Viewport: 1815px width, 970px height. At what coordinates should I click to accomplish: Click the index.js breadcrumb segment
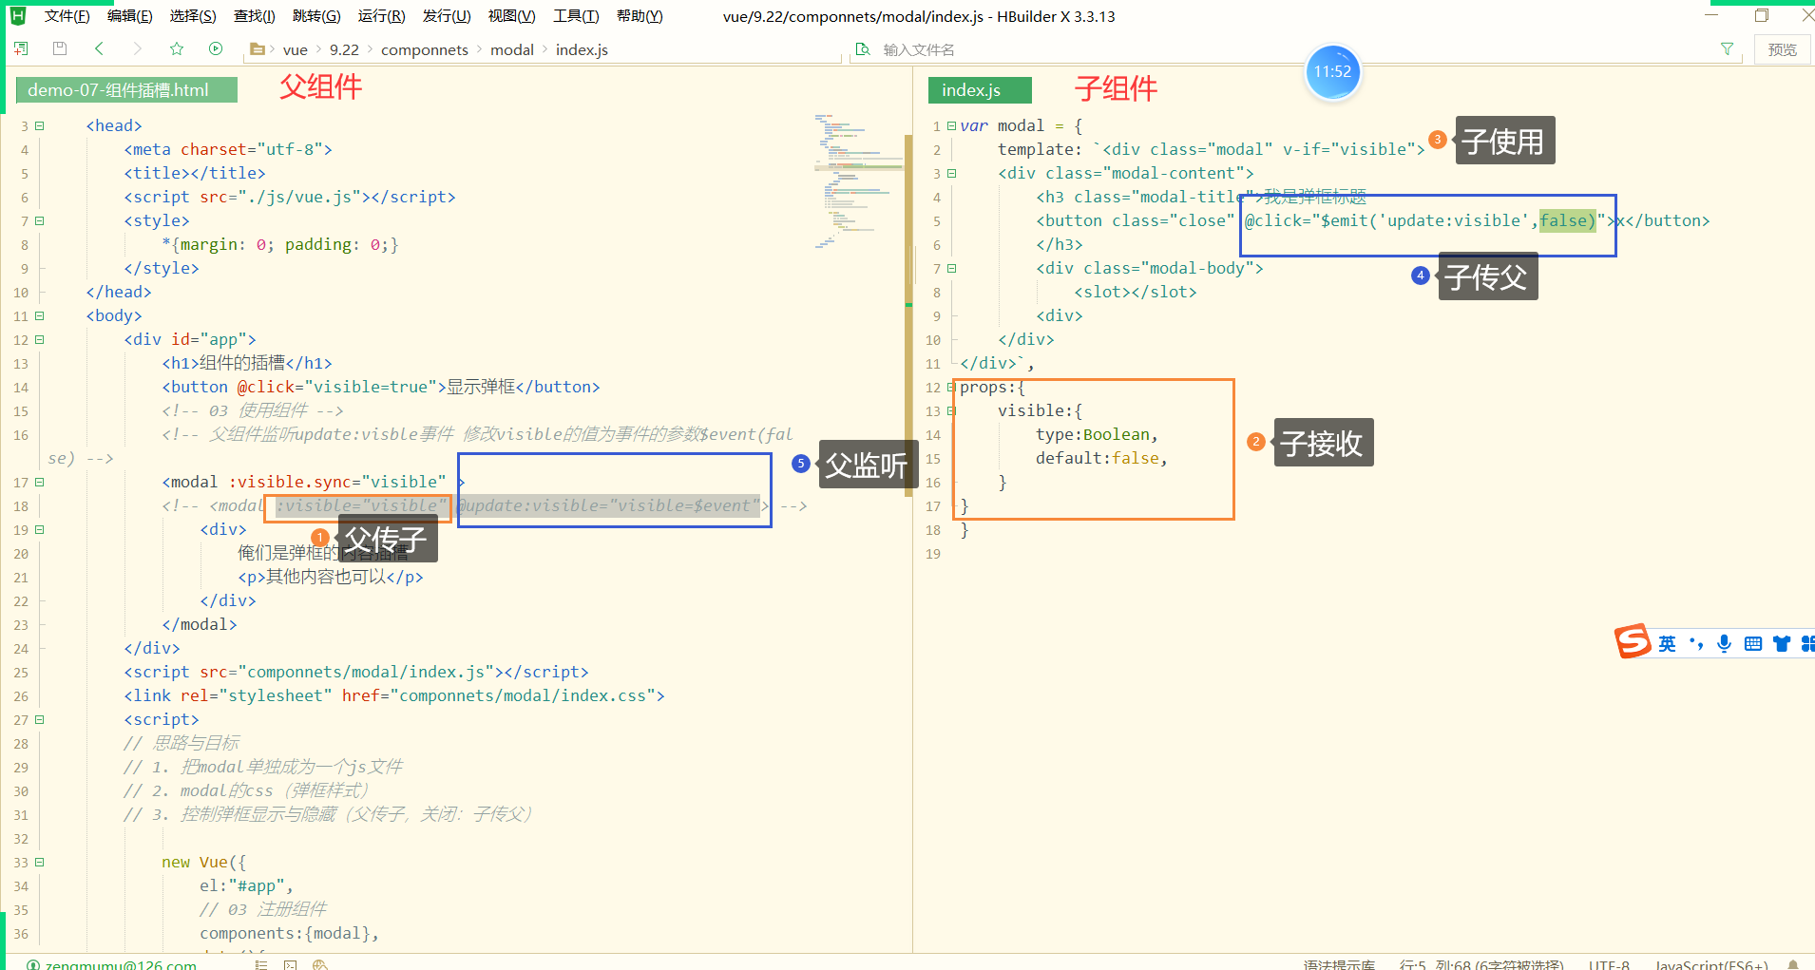click(x=582, y=49)
